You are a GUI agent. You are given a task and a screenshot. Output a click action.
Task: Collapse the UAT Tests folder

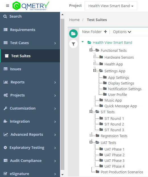(91, 142)
